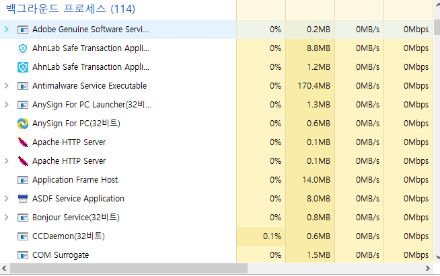Viewport: 440px width, 276px height.
Task: Click the AnySign For PC Launcher icon
Action: click(23, 105)
